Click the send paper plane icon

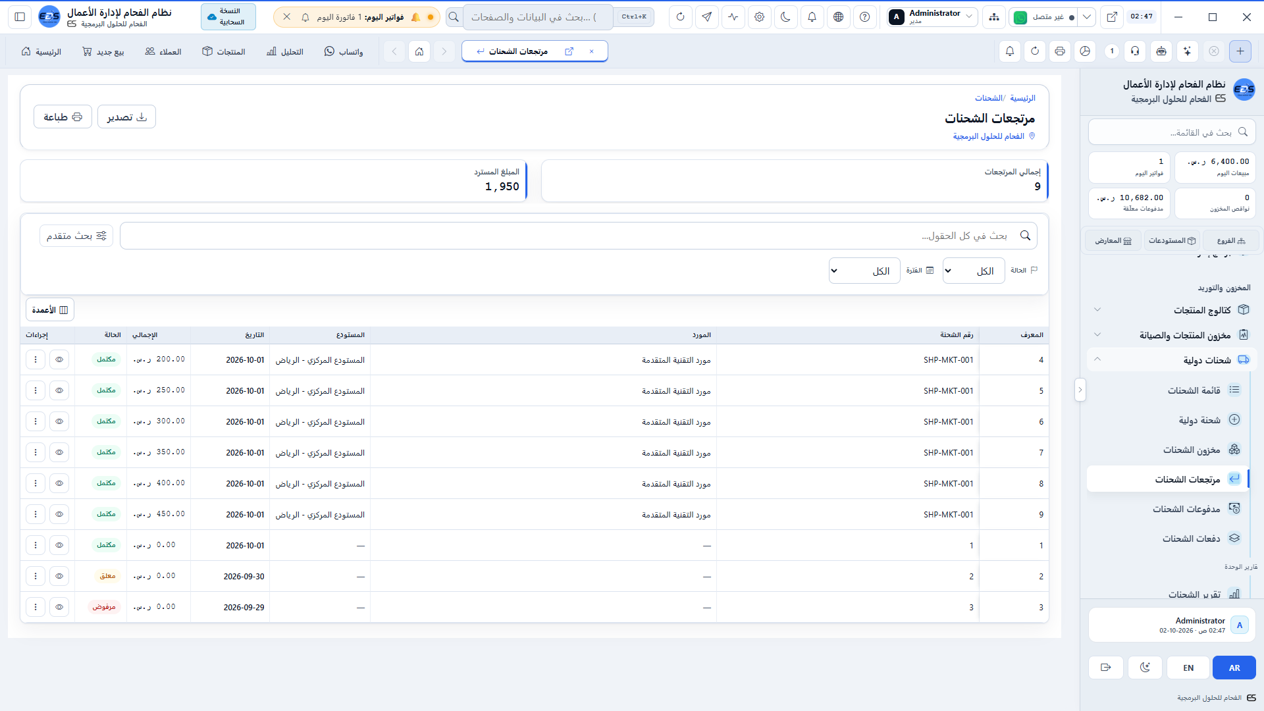(707, 17)
